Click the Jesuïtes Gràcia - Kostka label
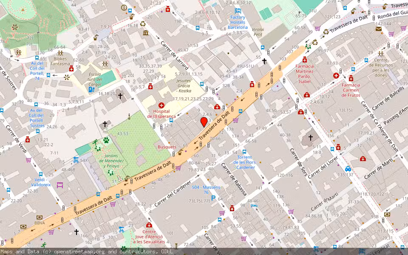 pyautogui.click(x=184, y=86)
